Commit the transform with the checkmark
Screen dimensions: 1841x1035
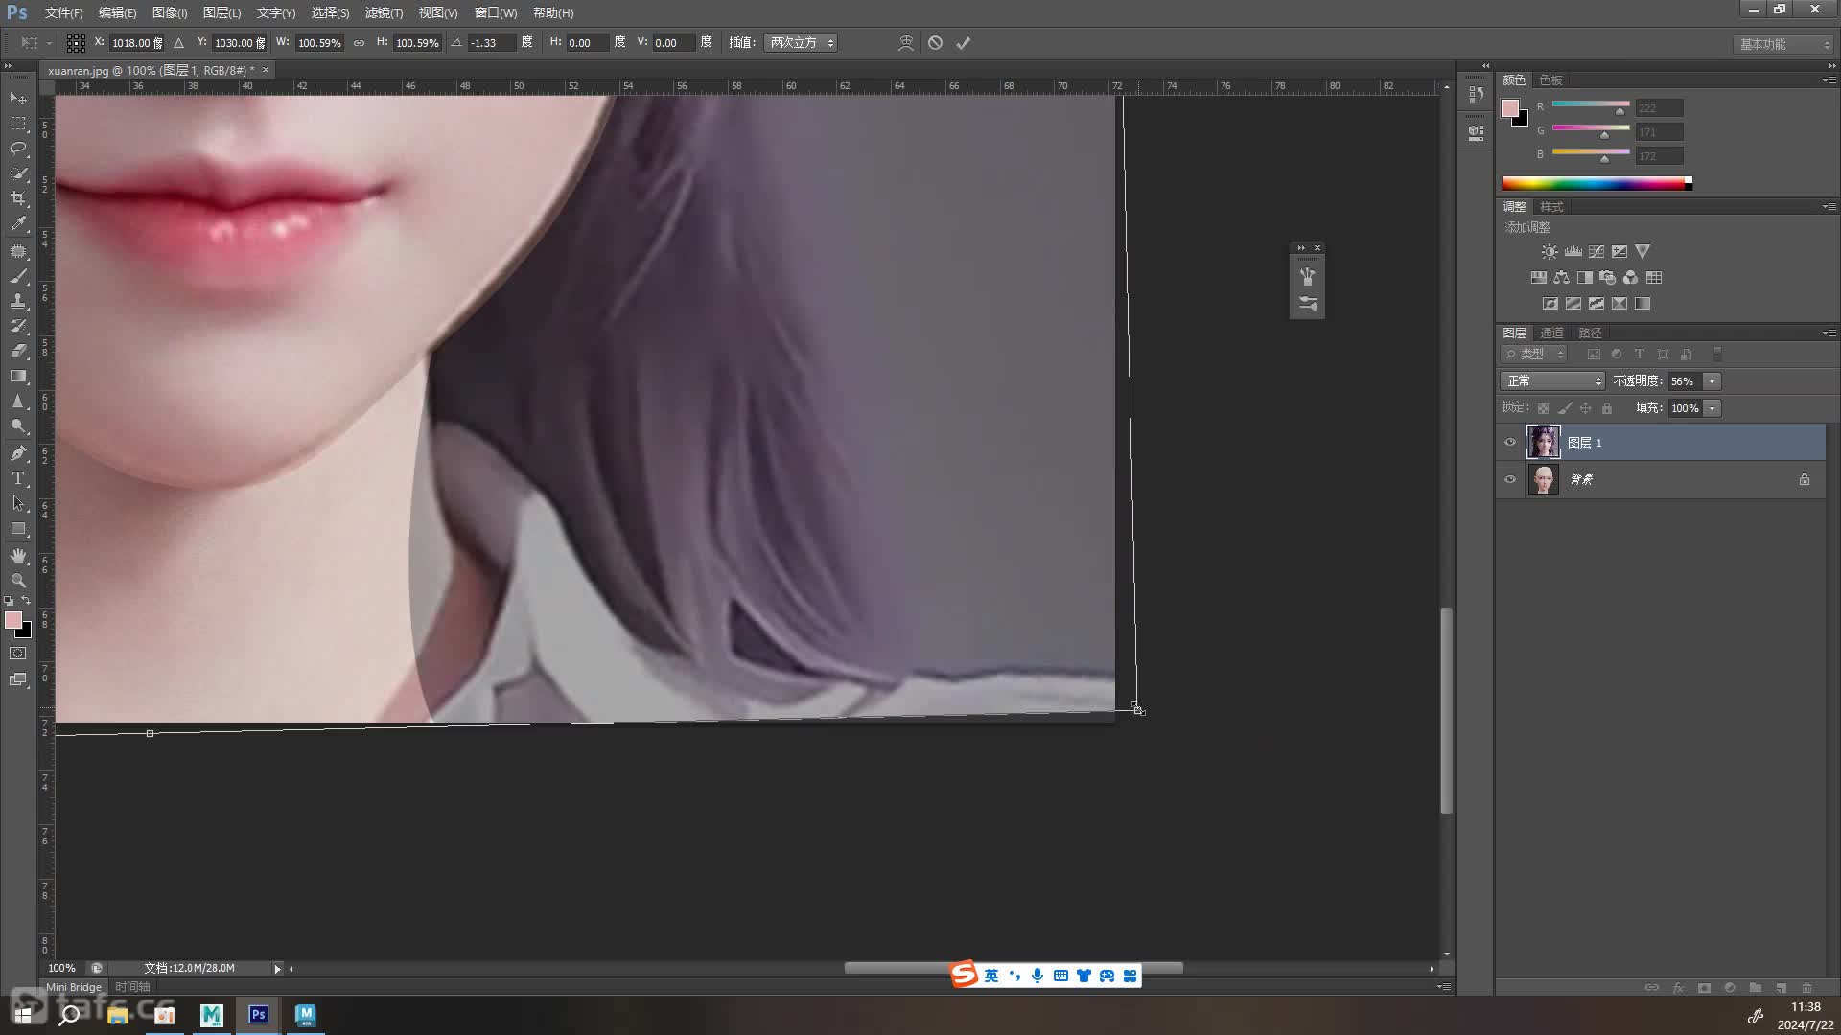964,43
